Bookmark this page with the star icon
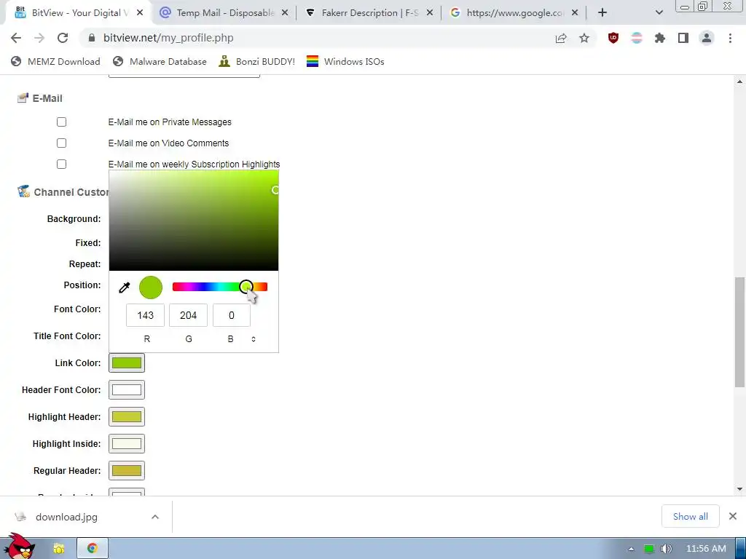Image resolution: width=746 pixels, height=559 pixels. 584,38
